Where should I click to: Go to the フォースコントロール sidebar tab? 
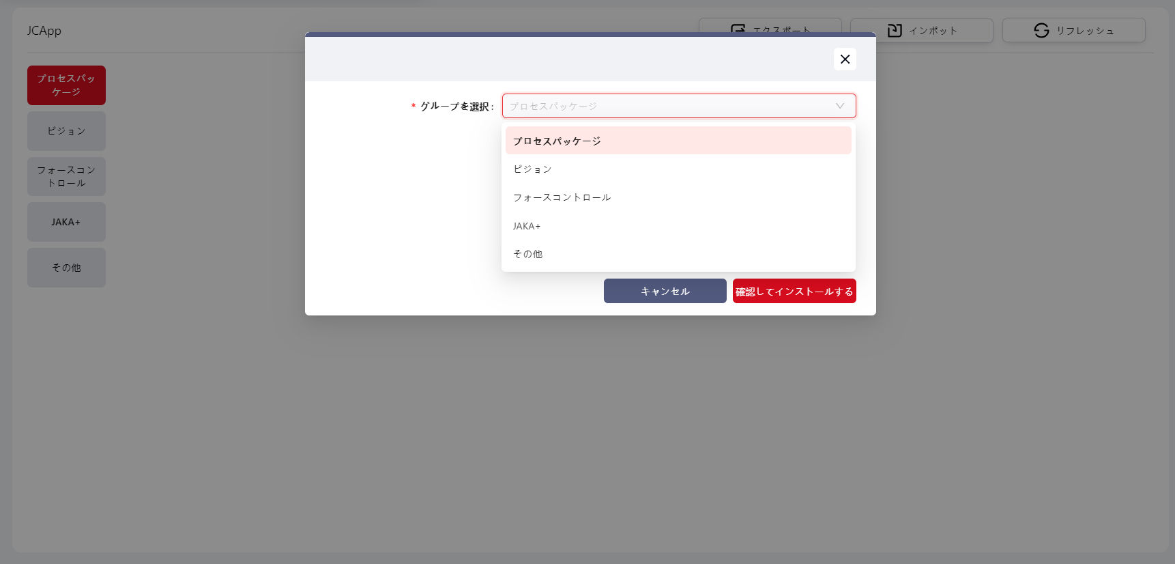[66, 176]
